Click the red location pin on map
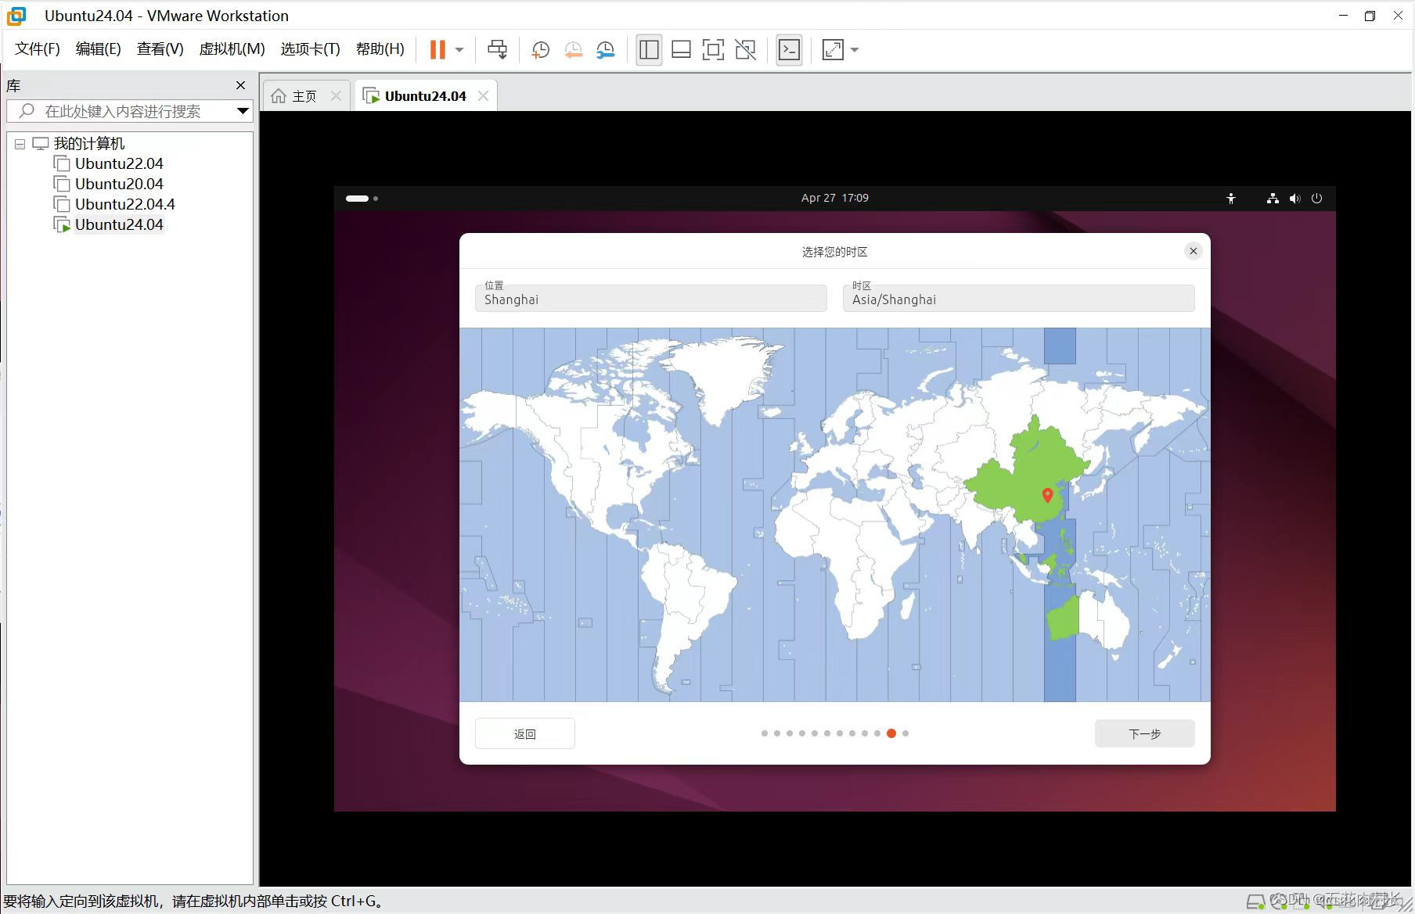 click(1047, 494)
